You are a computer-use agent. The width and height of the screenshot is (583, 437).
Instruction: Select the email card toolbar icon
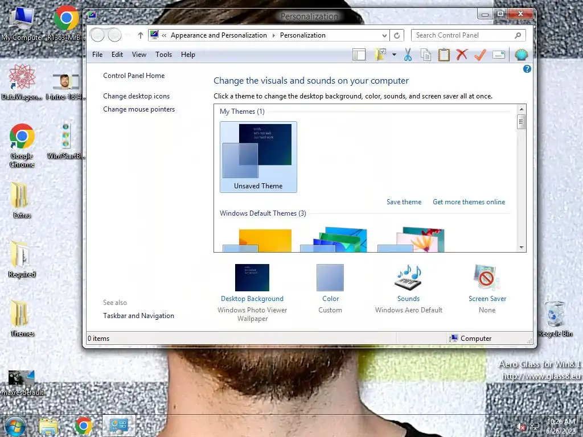pyautogui.click(x=498, y=55)
